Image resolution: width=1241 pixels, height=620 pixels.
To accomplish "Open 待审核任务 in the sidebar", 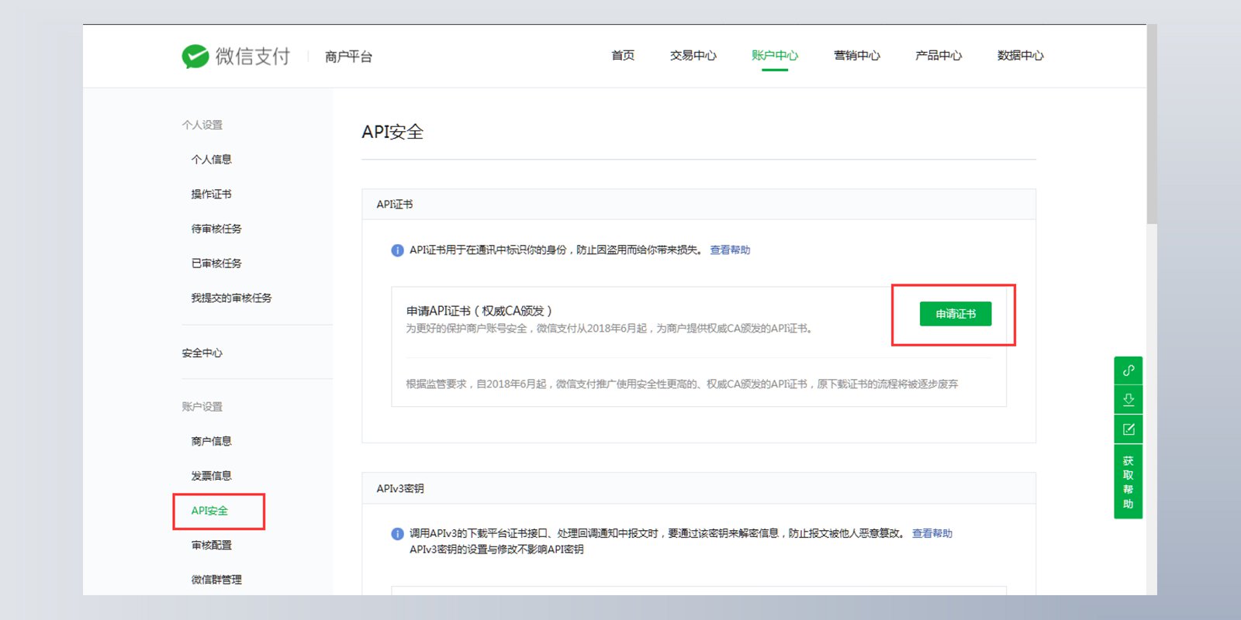I will [216, 229].
